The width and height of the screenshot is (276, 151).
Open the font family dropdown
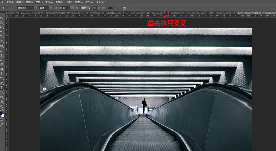[x=26, y=8]
